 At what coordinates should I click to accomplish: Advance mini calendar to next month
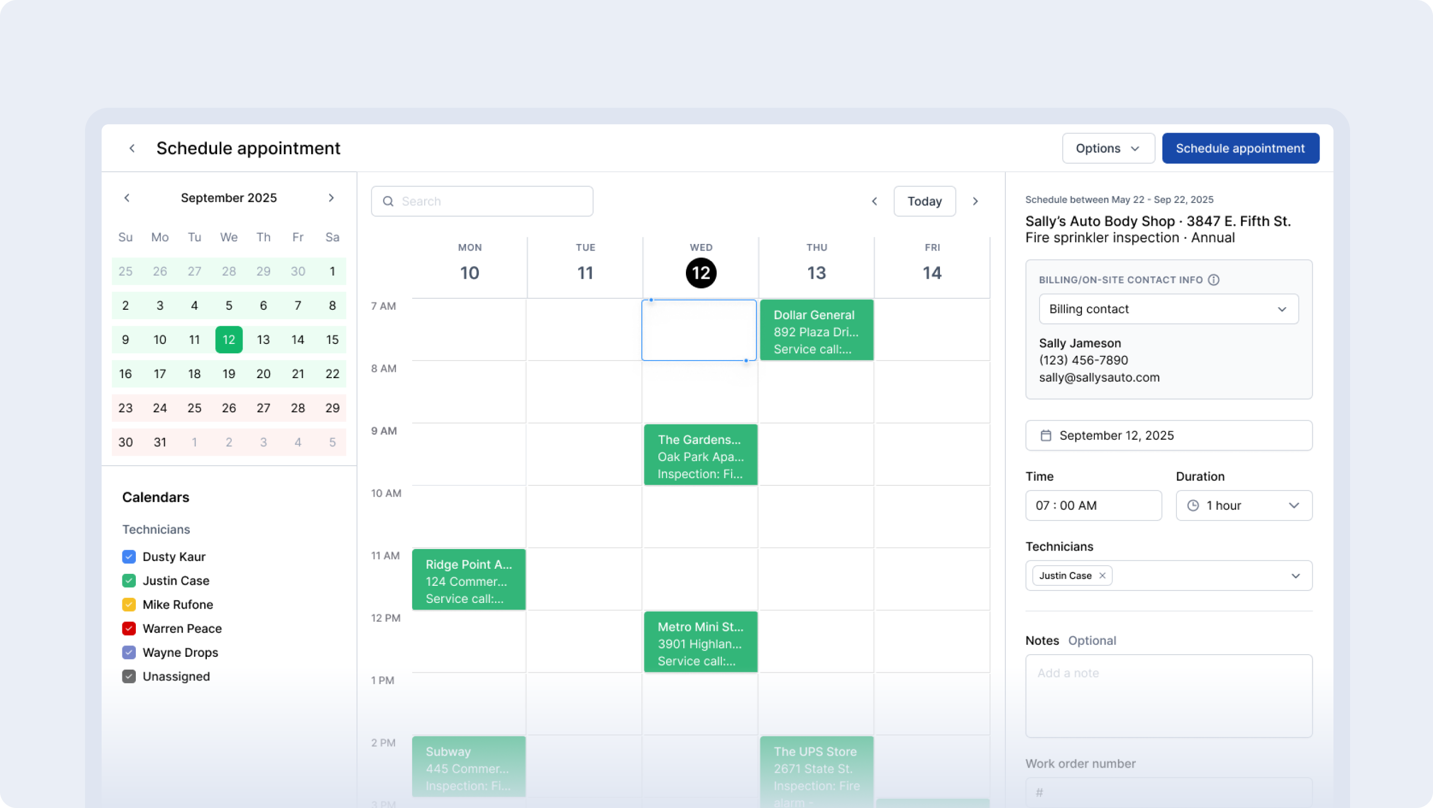pyautogui.click(x=331, y=198)
